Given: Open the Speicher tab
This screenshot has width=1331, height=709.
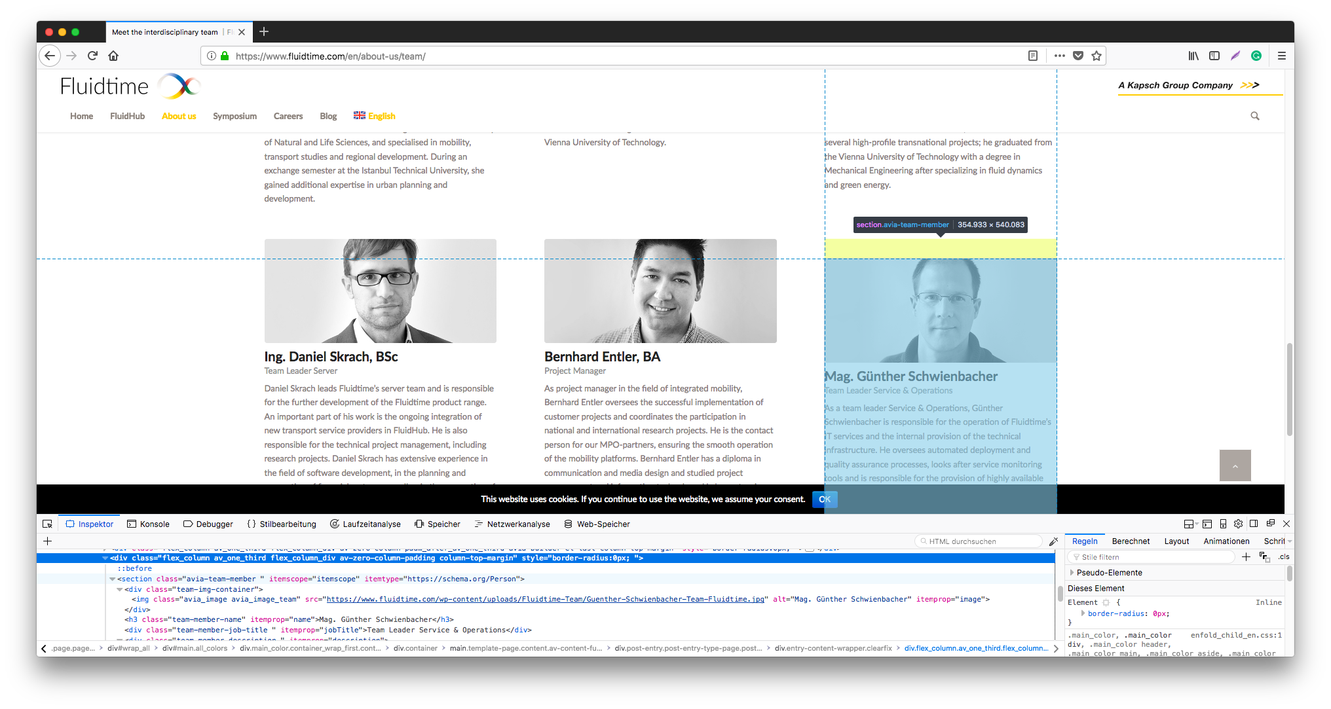Looking at the screenshot, I should pyautogui.click(x=438, y=524).
